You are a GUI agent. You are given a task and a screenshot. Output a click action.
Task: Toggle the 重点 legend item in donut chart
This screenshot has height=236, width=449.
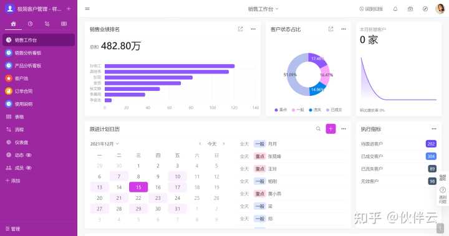tap(281, 110)
